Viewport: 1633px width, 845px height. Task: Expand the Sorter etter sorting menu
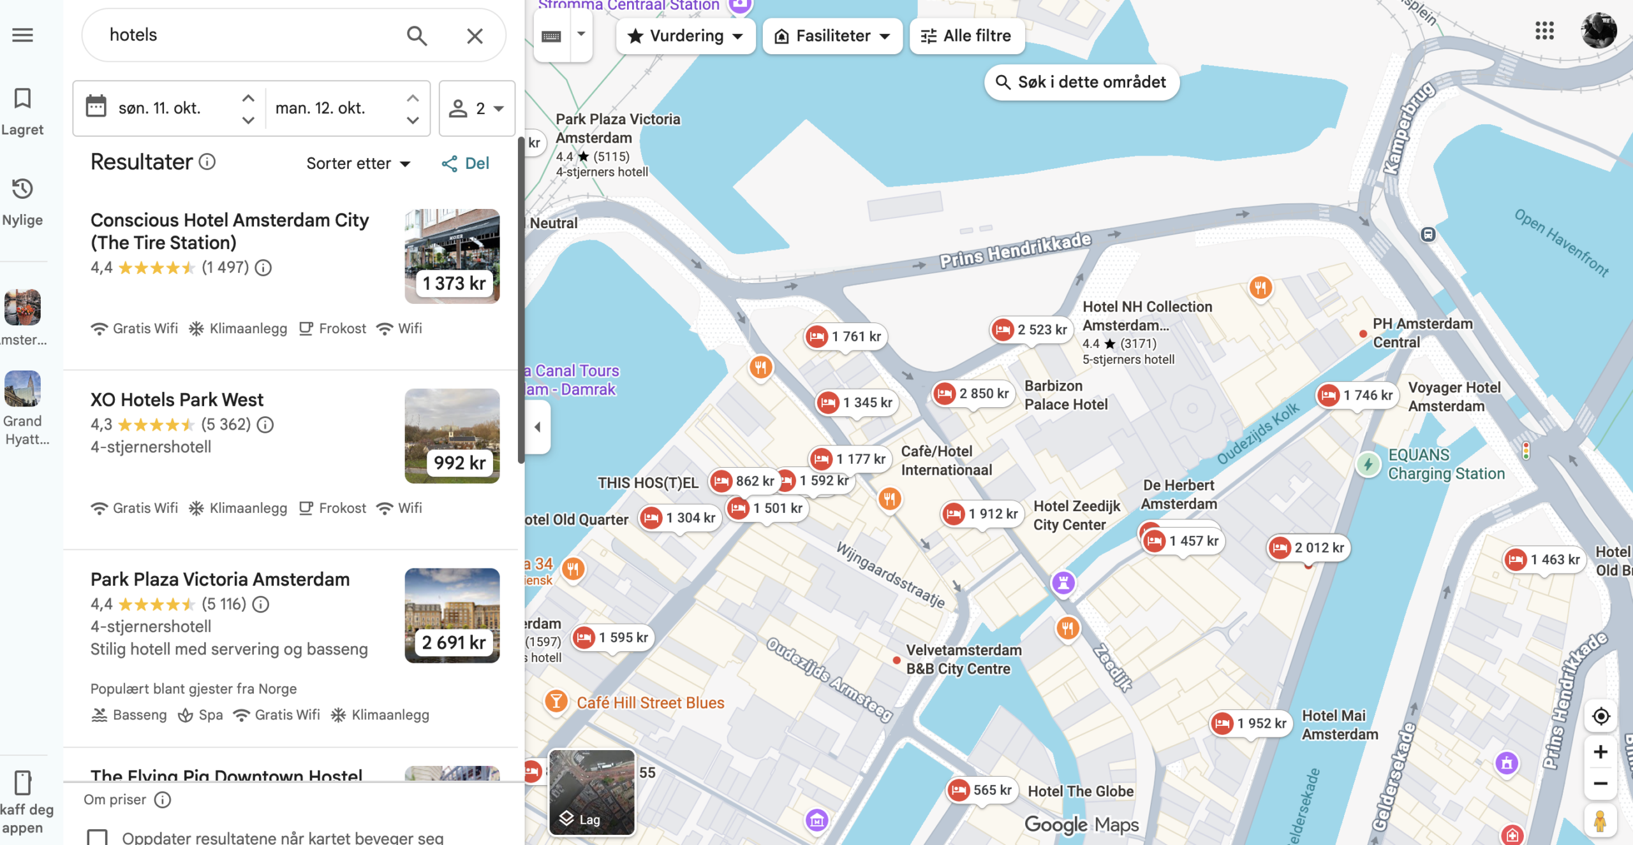(x=358, y=164)
